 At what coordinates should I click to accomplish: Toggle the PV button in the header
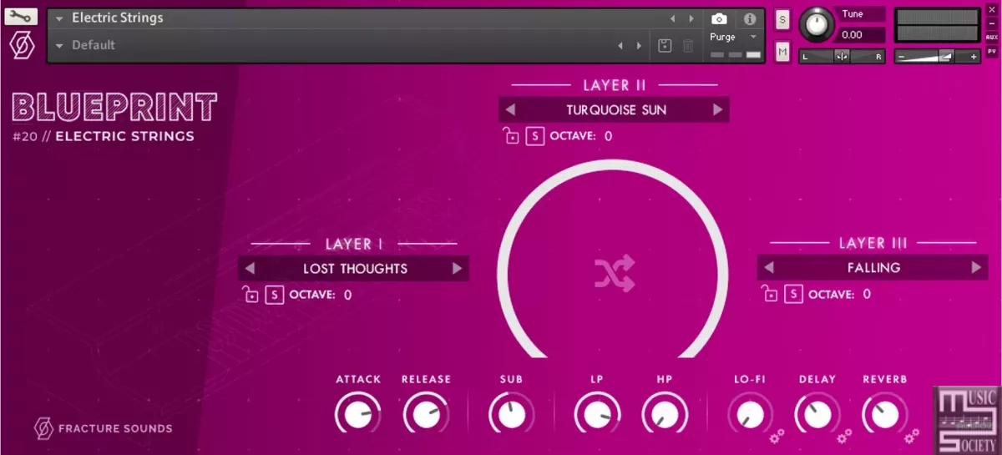[x=991, y=52]
